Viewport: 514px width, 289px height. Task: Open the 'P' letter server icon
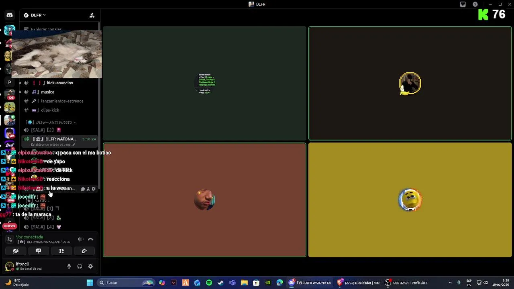point(10,82)
